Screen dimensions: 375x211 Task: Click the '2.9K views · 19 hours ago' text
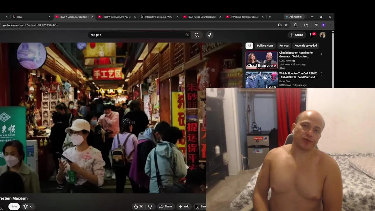pyautogui.click(x=292, y=64)
